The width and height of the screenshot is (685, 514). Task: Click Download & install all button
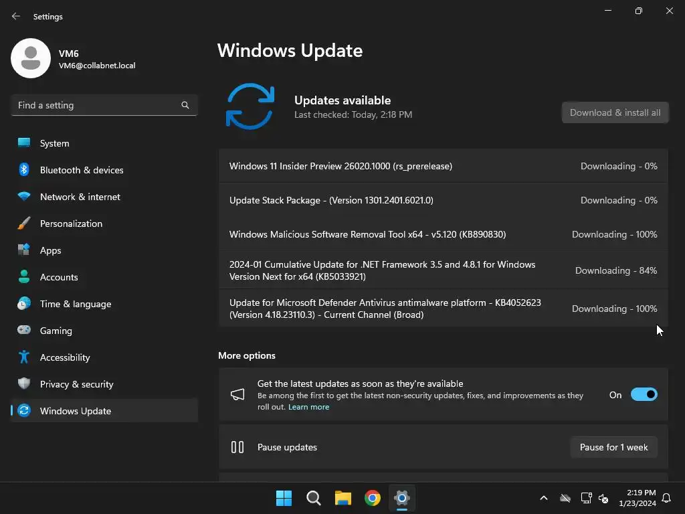click(615, 112)
